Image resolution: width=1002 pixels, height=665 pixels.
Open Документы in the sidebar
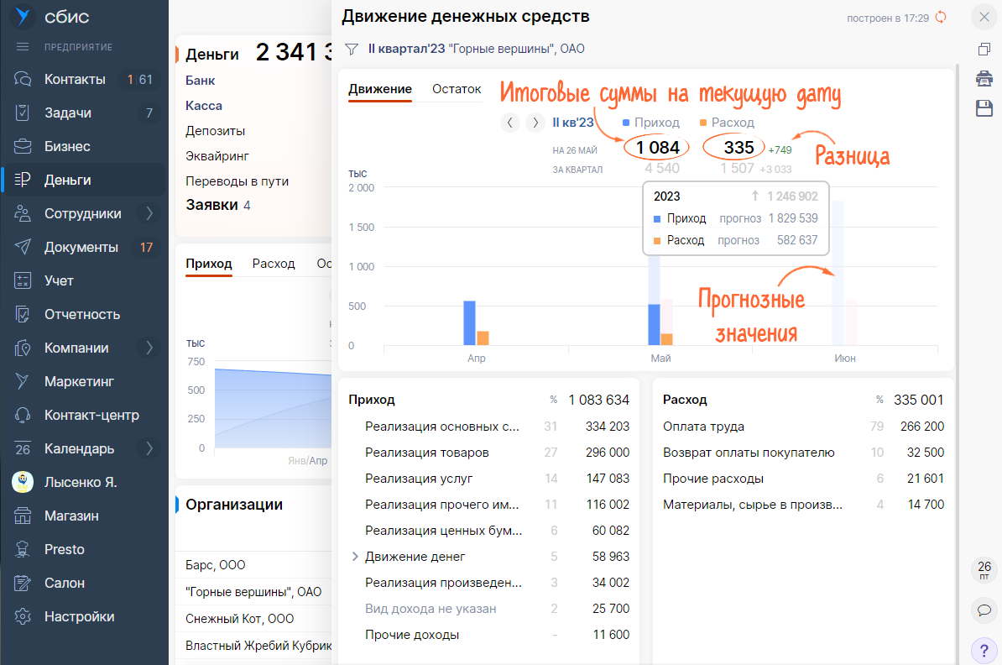(x=81, y=247)
